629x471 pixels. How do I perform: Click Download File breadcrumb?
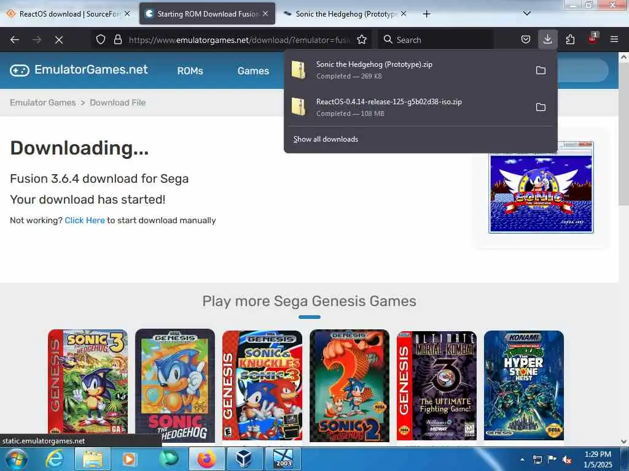[117, 102]
